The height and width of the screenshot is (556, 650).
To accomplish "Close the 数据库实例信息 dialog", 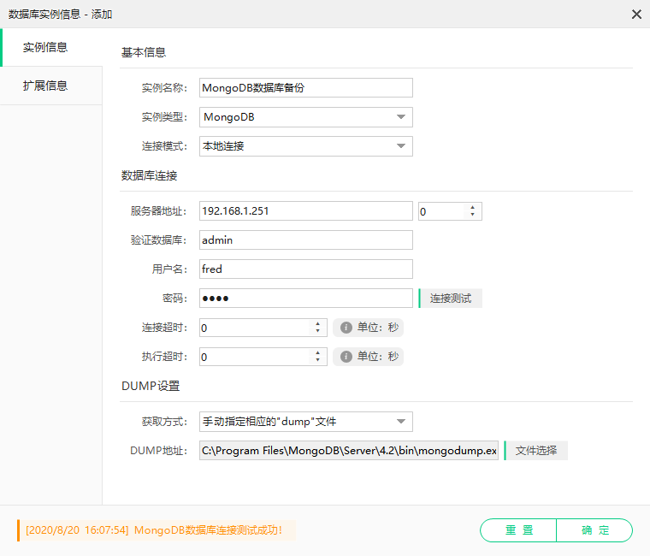I will (x=636, y=15).
